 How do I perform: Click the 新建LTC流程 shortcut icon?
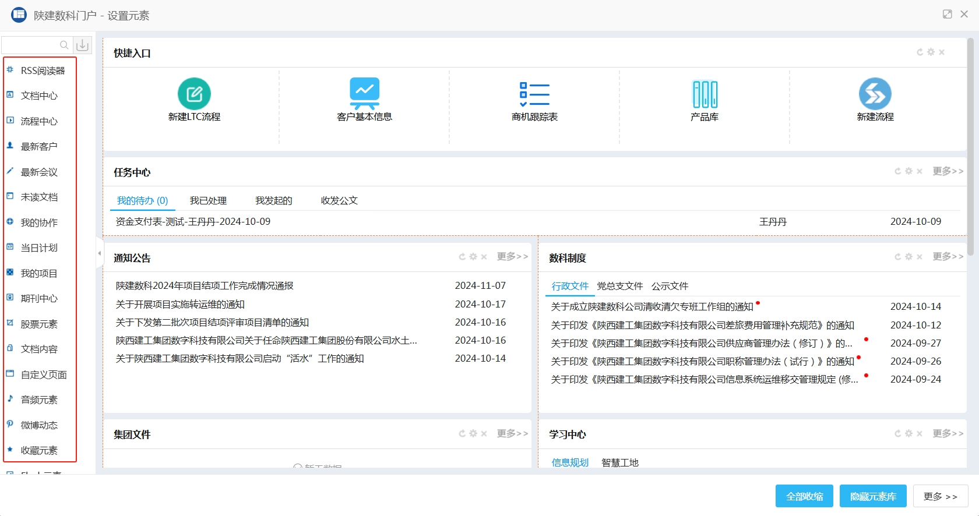click(194, 94)
